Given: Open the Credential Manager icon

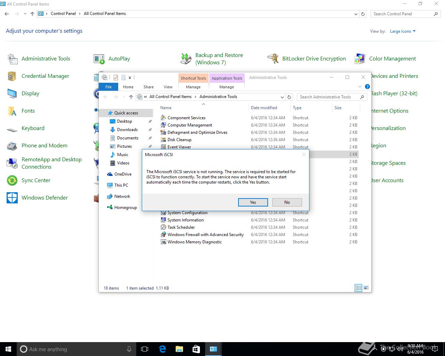Looking at the screenshot, I should [x=13, y=76].
